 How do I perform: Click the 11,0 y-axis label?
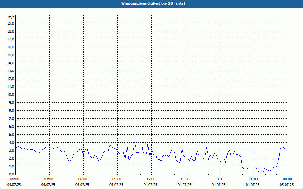11,87
